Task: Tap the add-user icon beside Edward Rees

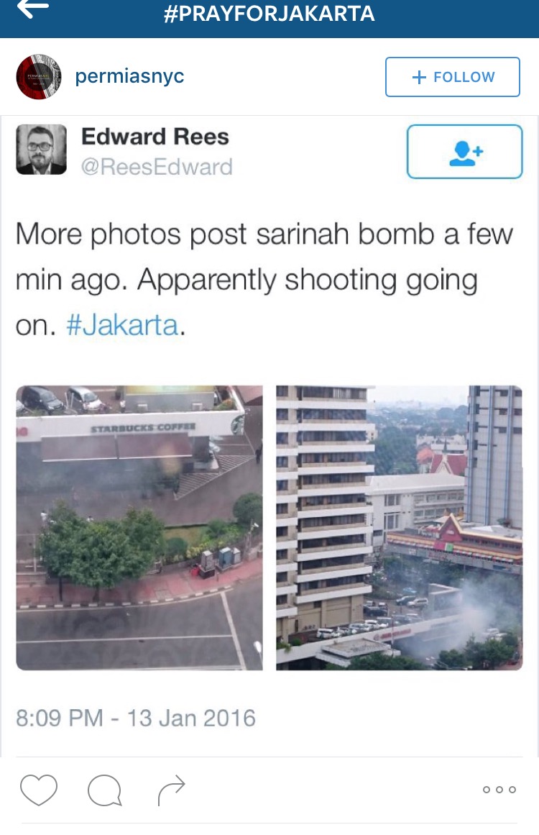Action: (x=464, y=152)
